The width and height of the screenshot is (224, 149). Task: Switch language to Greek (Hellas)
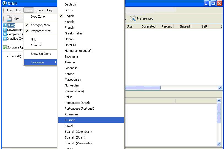tap(91, 33)
